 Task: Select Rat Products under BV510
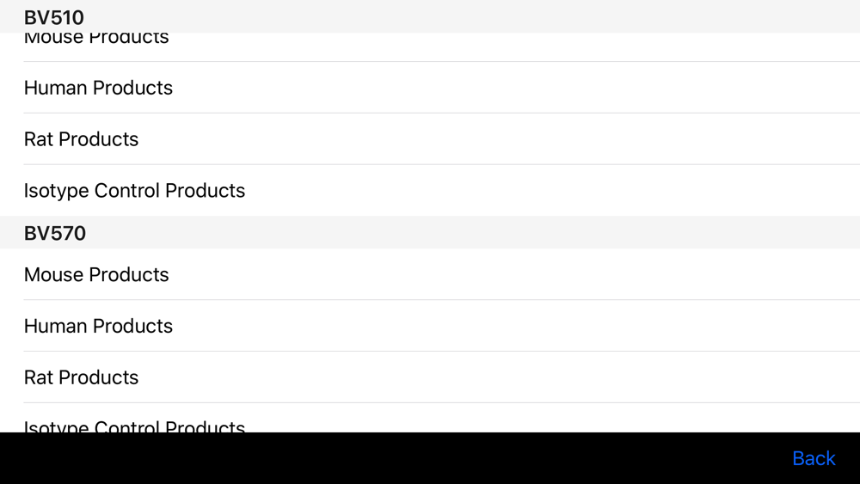(x=430, y=139)
